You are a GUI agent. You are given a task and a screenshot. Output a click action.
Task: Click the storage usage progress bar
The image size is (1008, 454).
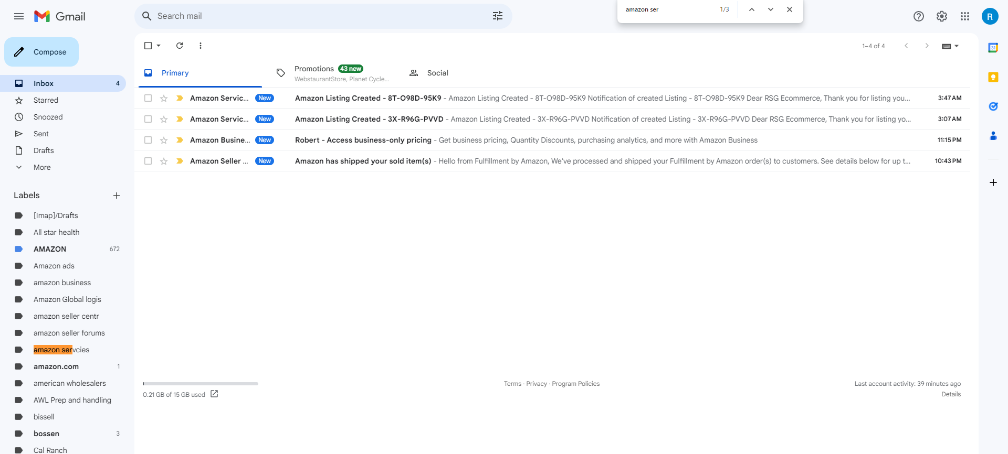coord(201,384)
